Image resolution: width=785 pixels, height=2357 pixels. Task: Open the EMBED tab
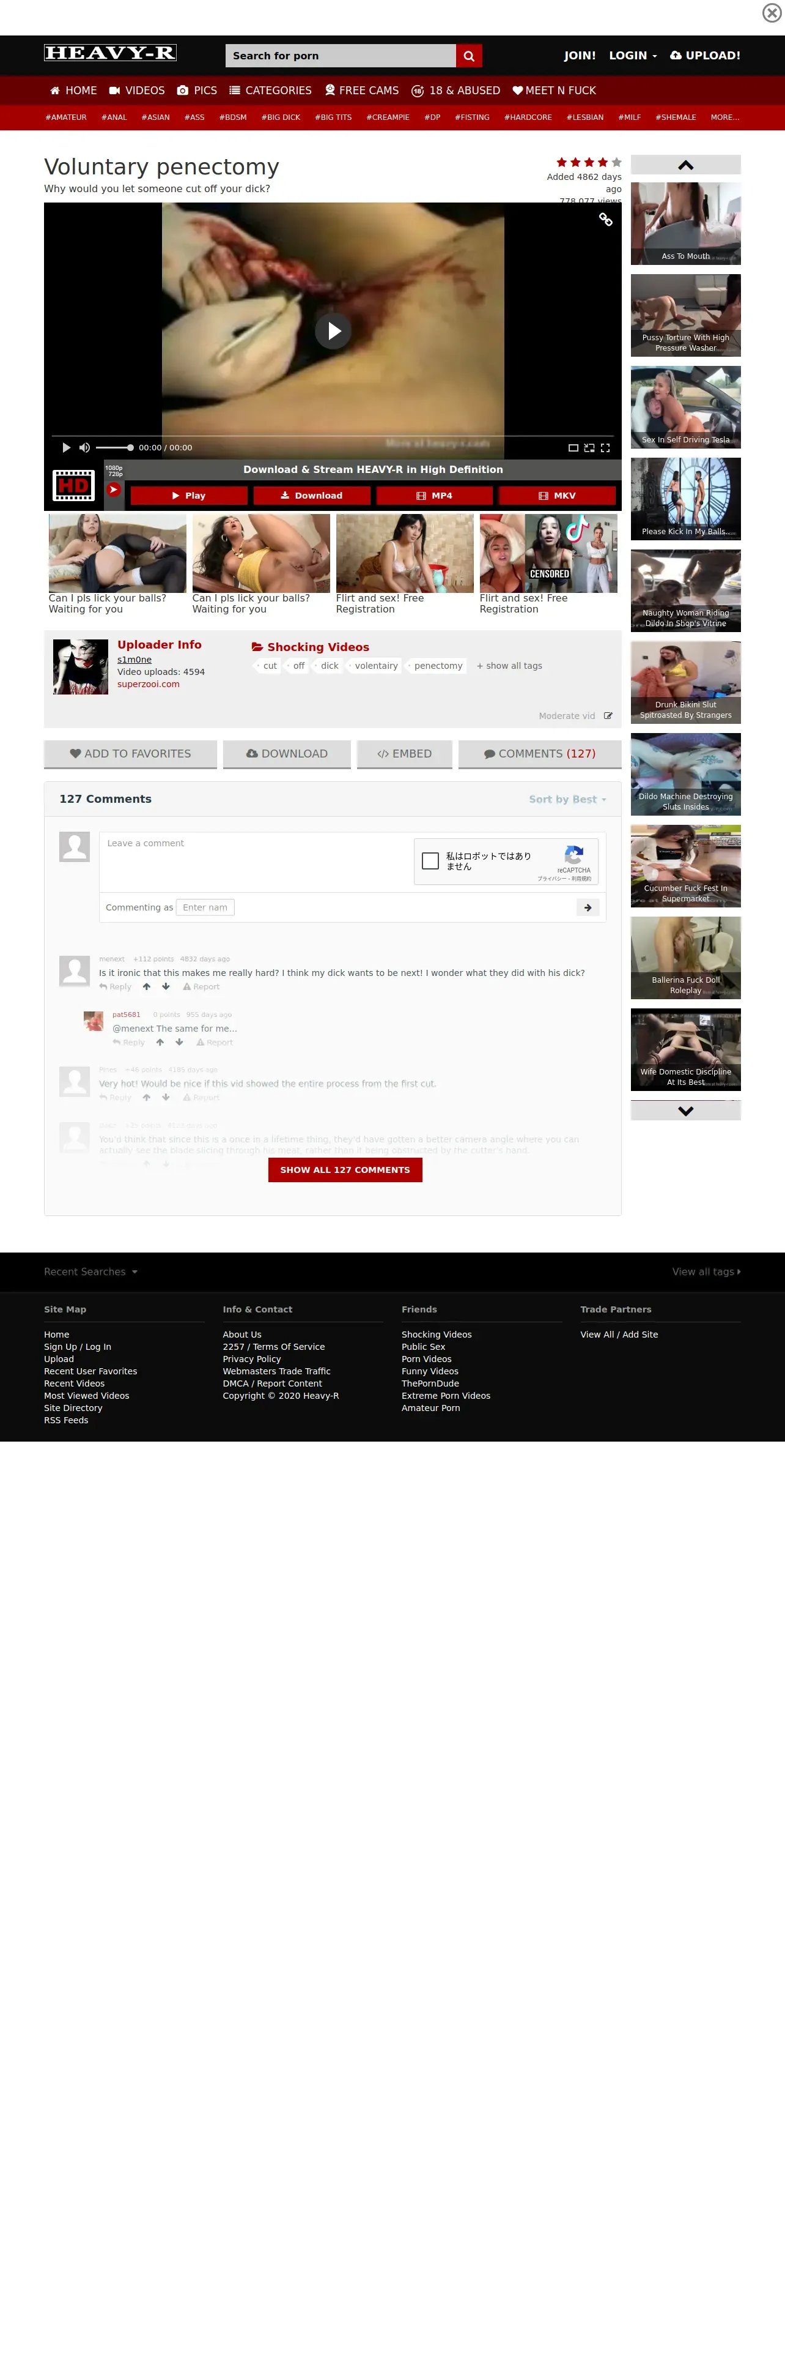[405, 754]
